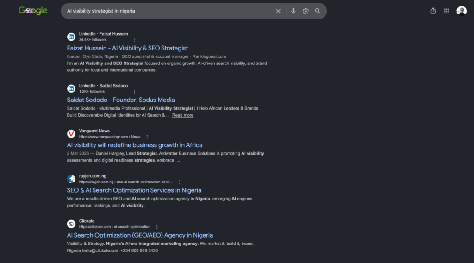This screenshot has height=263, width=474.
Task: Open more options for Faizat Hussein result
Action: (135, 40)
